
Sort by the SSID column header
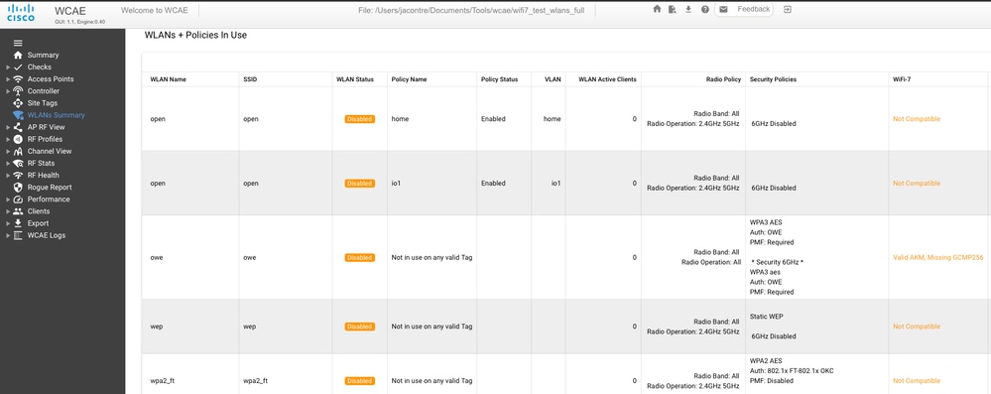(x=250, y=79)
